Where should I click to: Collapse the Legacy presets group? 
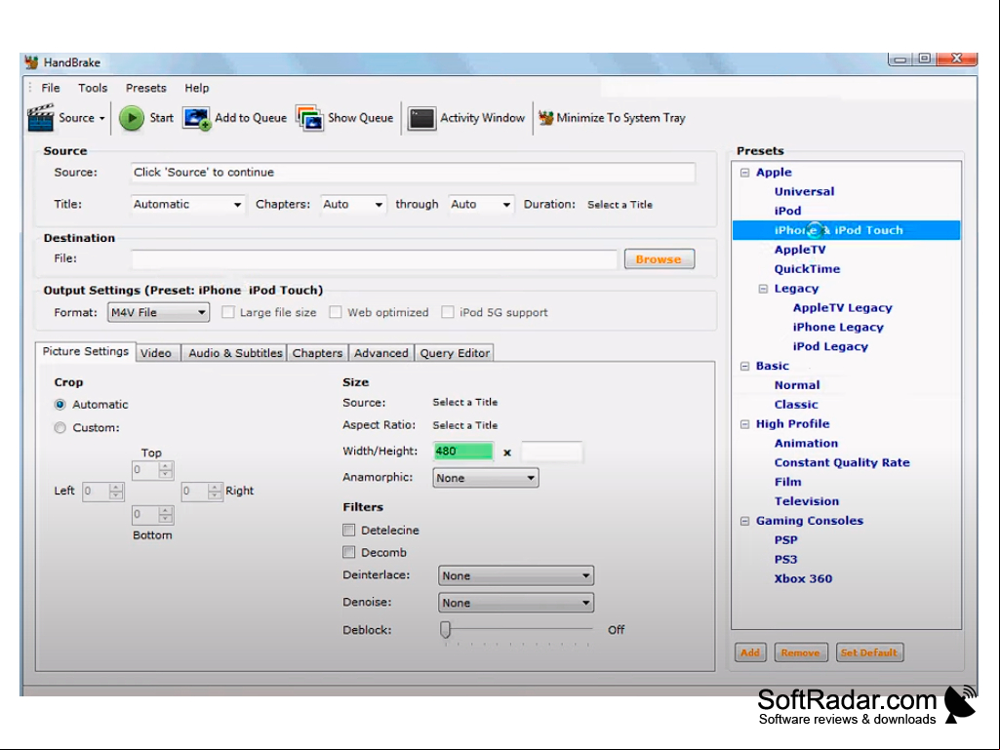click(x=763, y=289)
